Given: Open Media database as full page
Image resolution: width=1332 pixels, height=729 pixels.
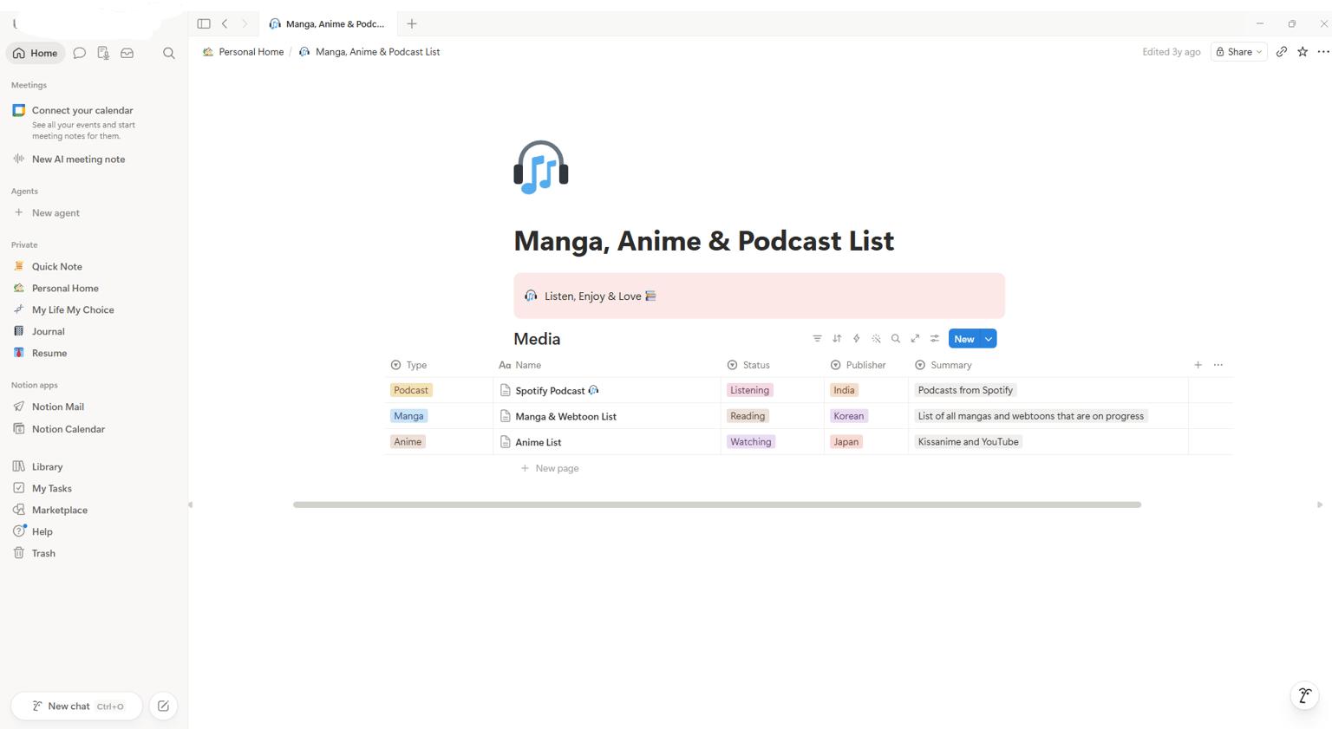Looking at the screenshot, I should click(915, 339).
